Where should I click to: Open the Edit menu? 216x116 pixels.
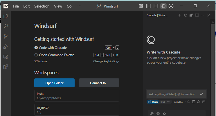(26, 6)
